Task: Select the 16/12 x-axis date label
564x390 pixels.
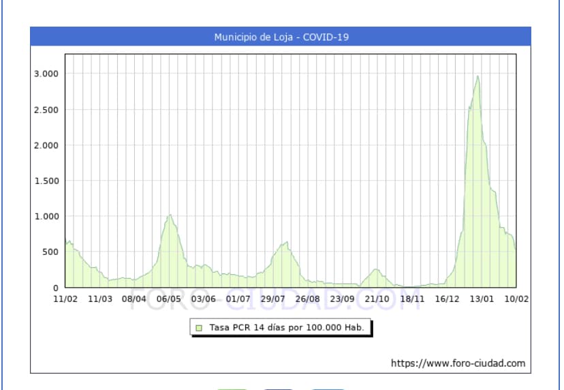Action: tap(447, 299)
